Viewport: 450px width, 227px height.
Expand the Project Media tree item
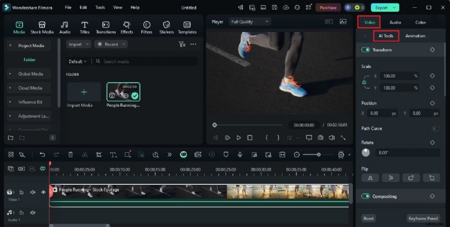pos(10,46)
